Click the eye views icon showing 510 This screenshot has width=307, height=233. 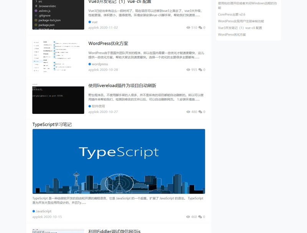coord(188,28)
